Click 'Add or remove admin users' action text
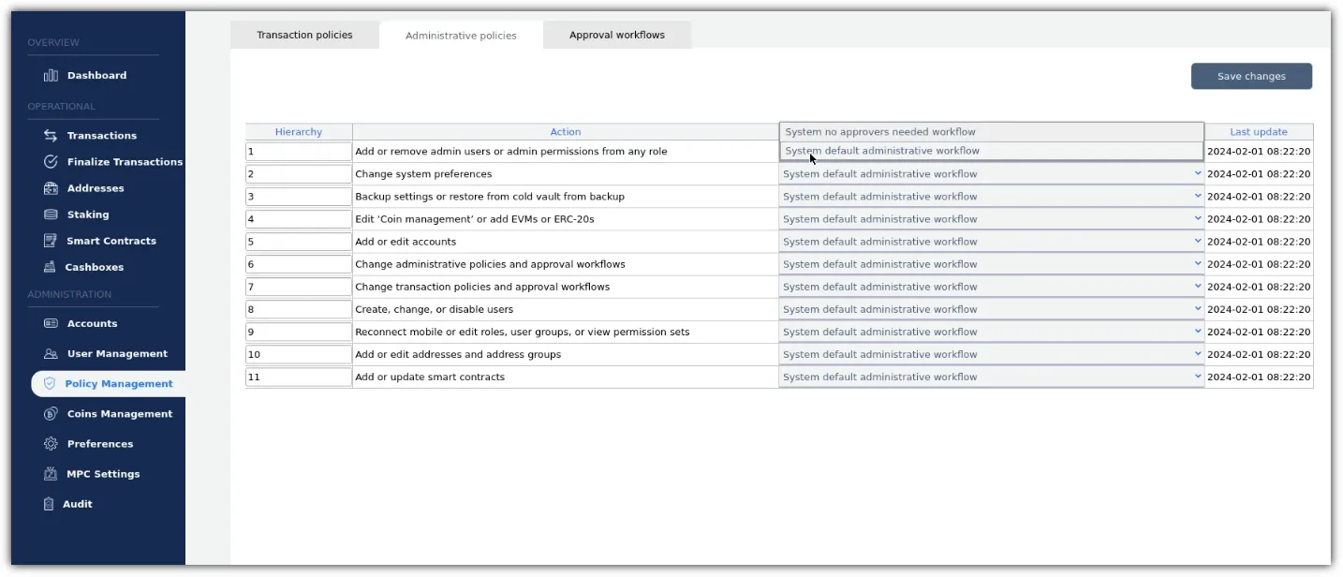Viewport: 1343px width, 577px height. point(511,152)
